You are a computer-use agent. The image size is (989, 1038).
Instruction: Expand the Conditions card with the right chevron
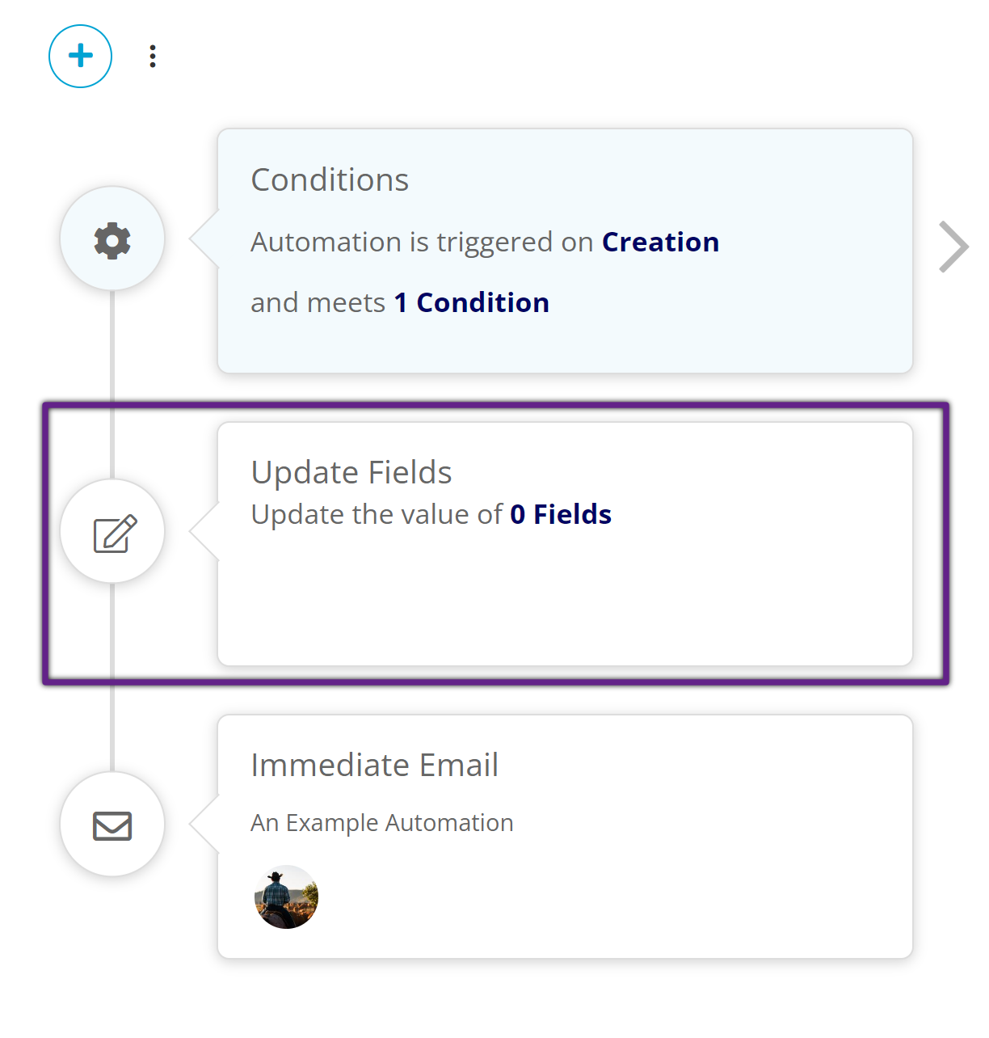click(954, 247)
